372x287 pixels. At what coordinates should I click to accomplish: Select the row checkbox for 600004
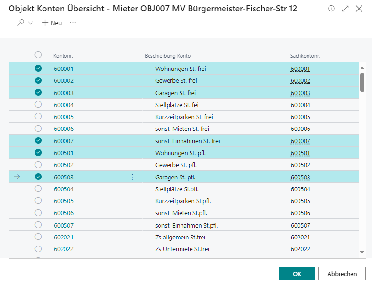[38, 105]
